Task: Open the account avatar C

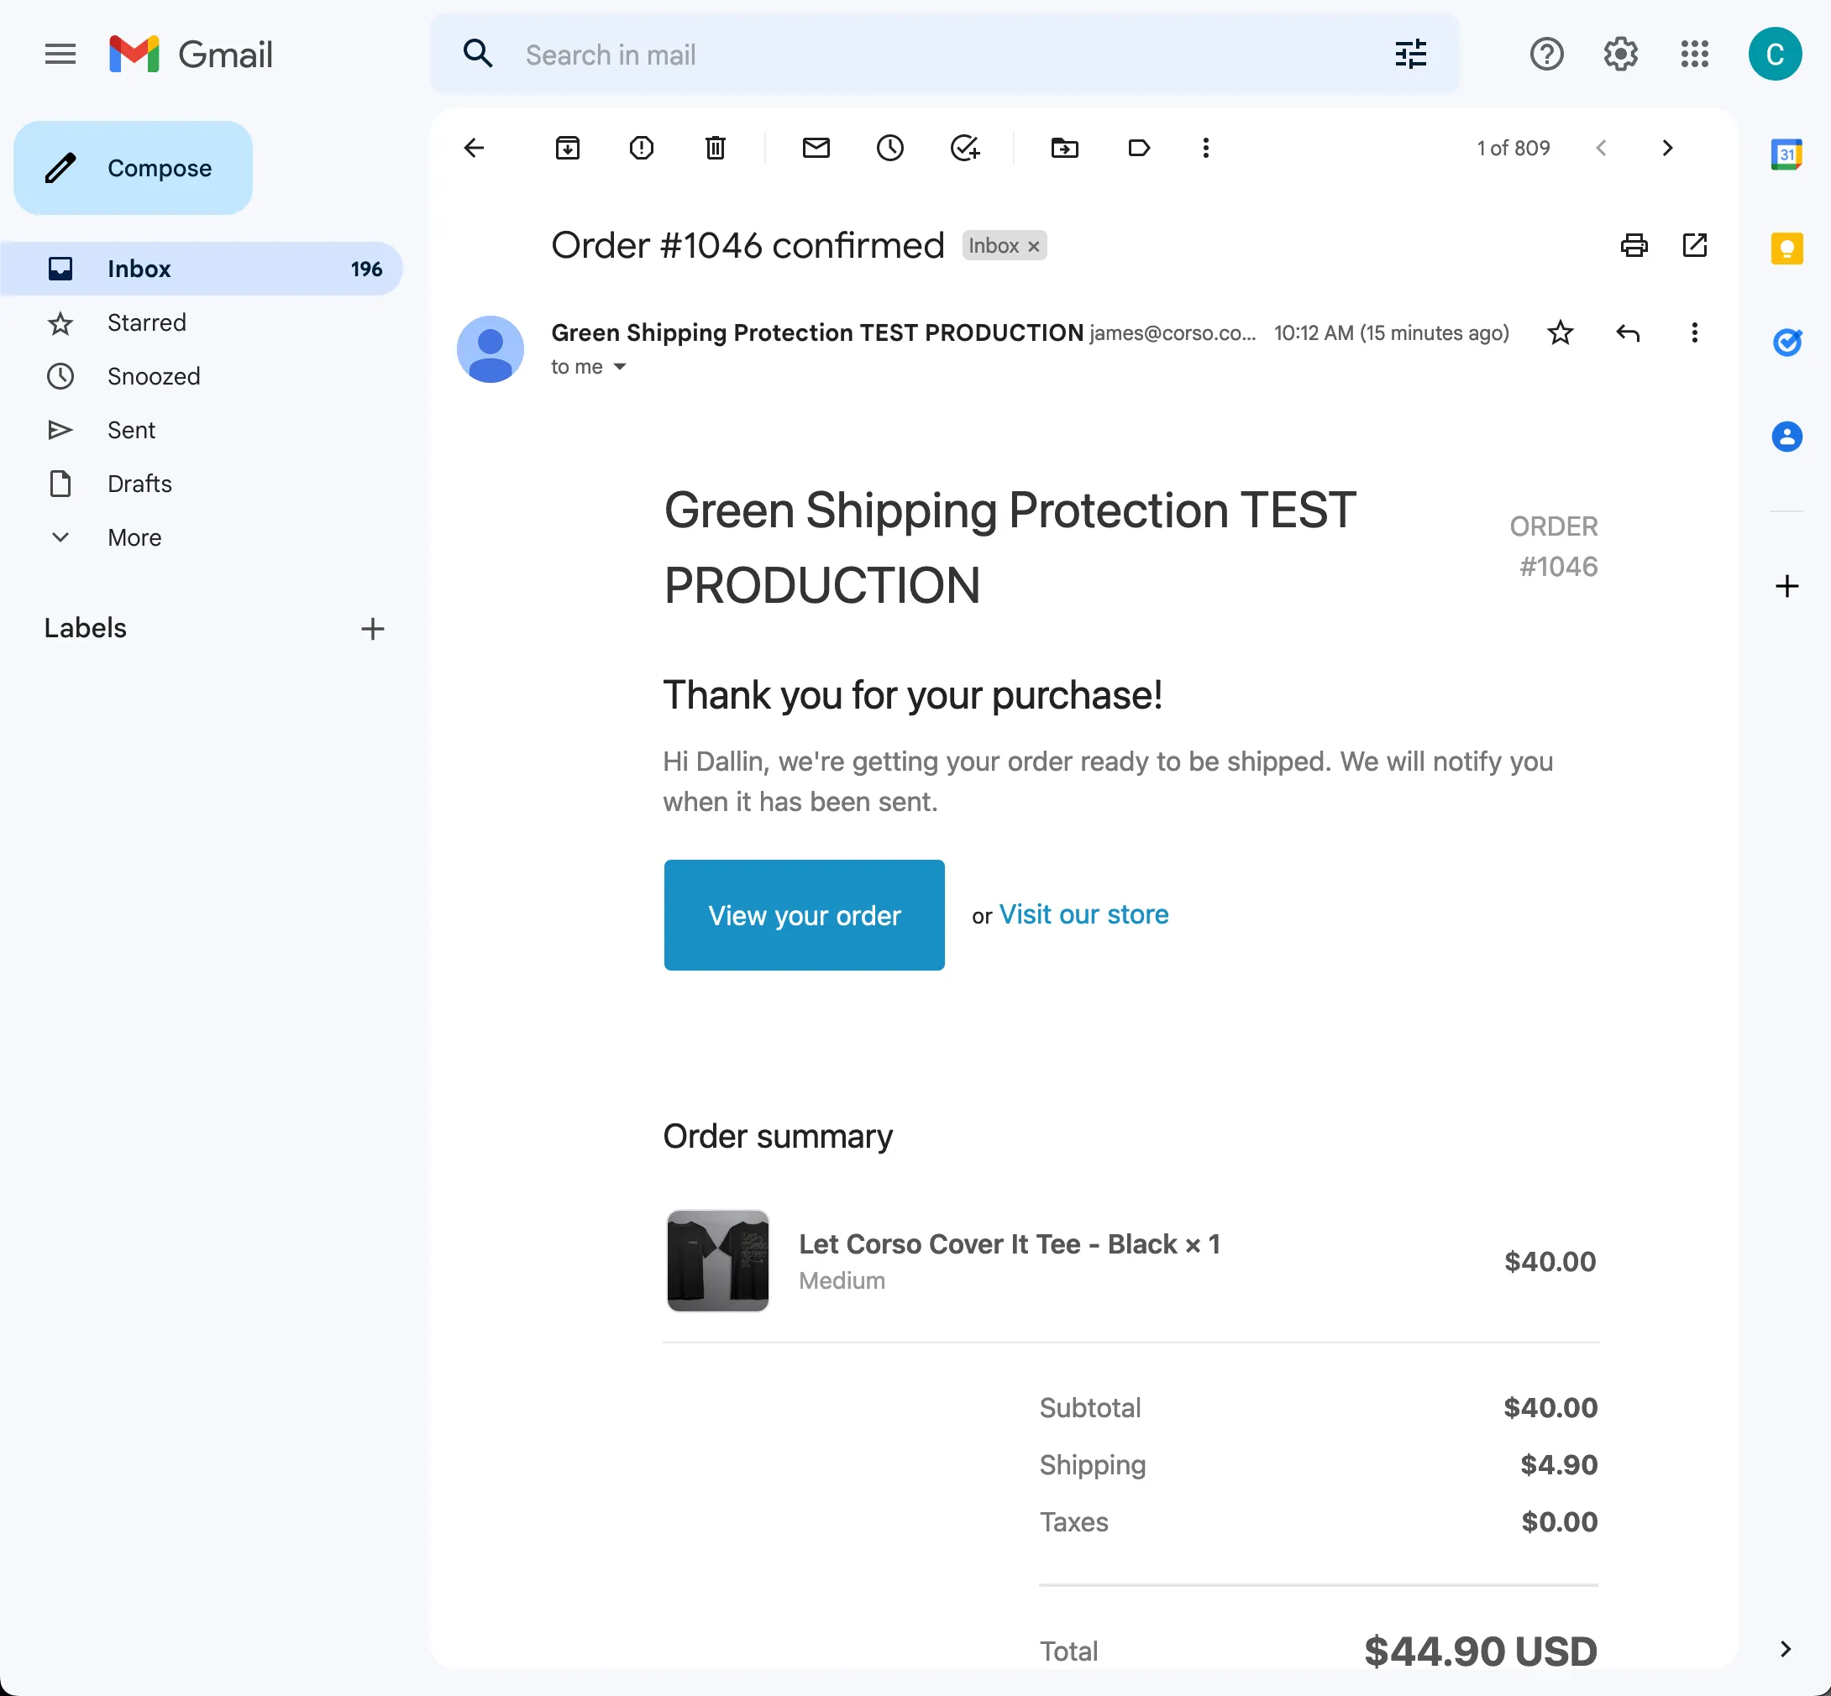Action: coord(1774,54)
